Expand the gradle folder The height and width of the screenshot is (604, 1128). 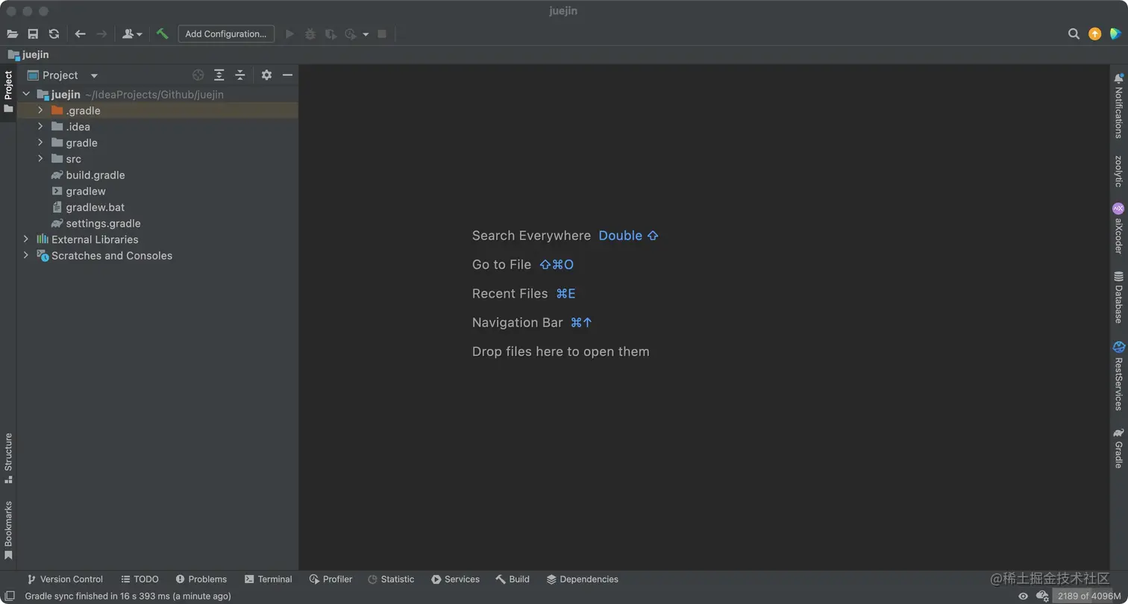40,142
